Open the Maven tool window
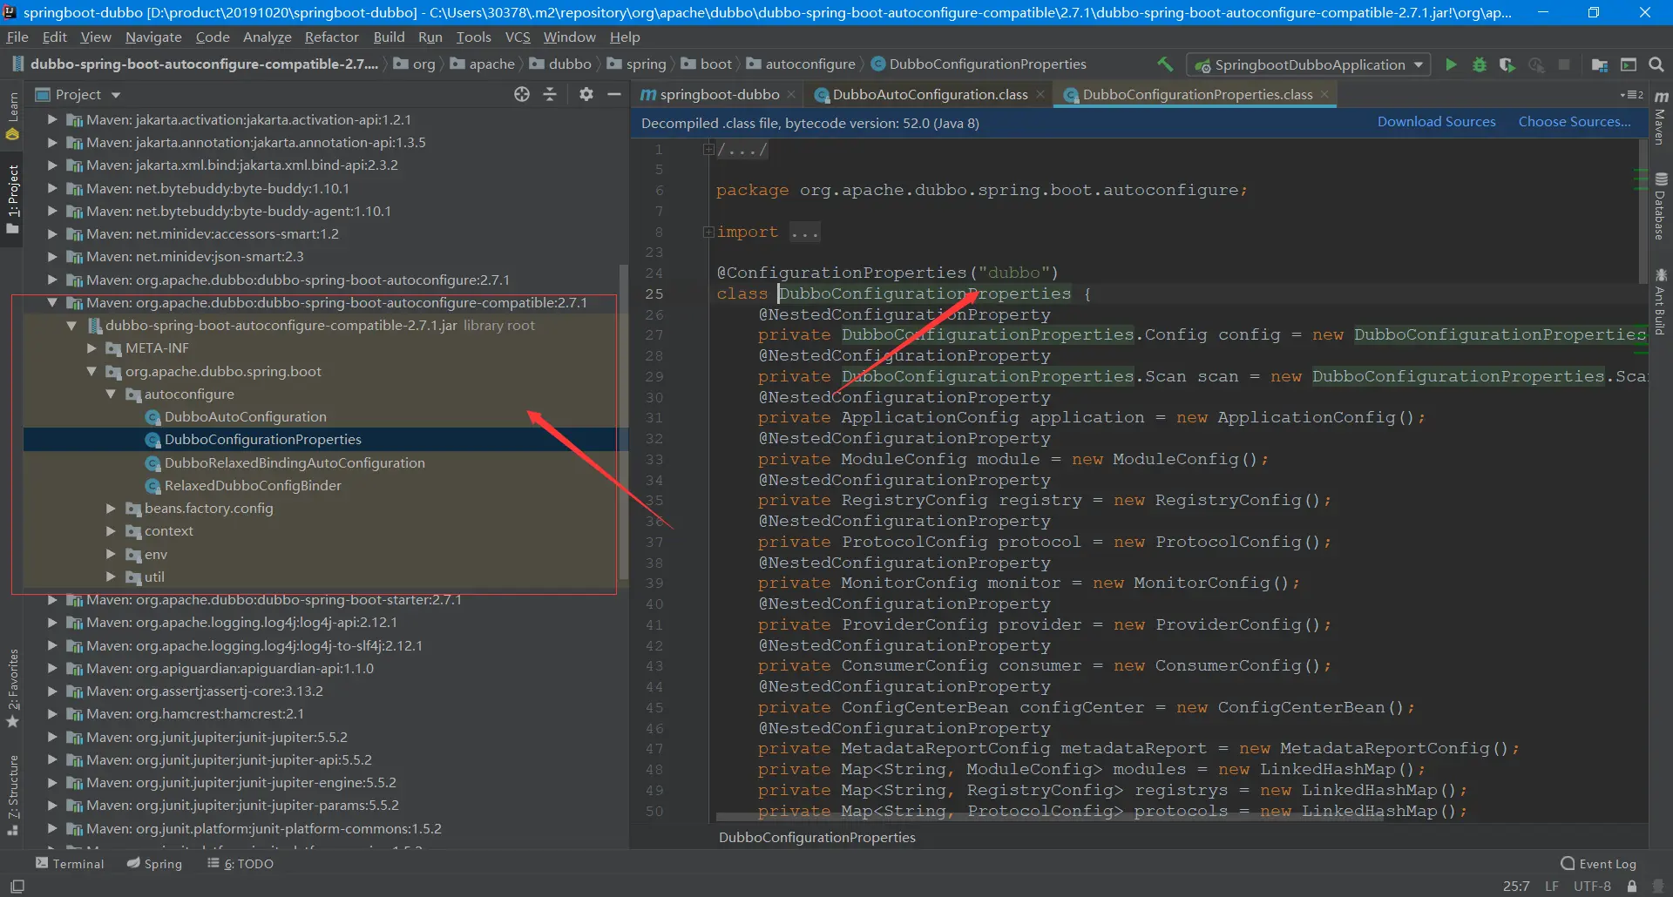The width and height of the screenshot is (1673, 897). point(1661,118)
